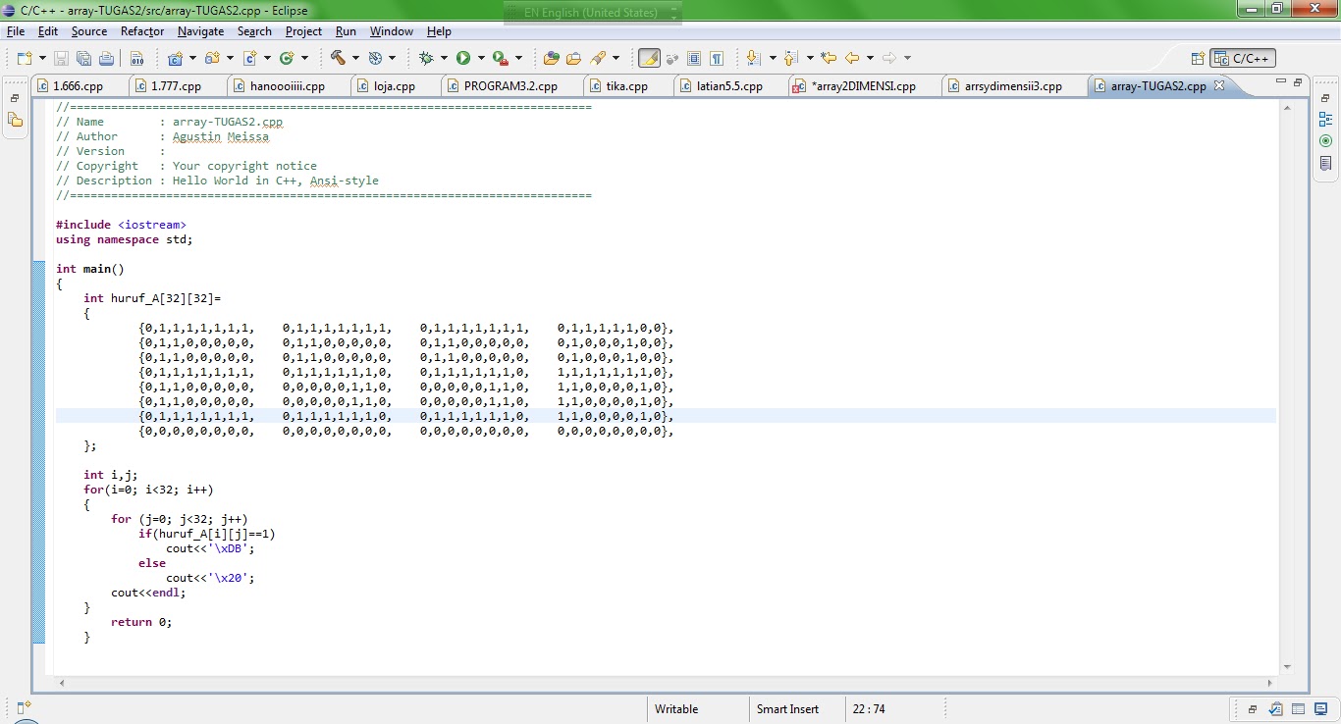Viewport: 1341px width, 724px height.
Task: Click the 'int huruf_A[32][32]=' code line
Action: tap(152, 298)
